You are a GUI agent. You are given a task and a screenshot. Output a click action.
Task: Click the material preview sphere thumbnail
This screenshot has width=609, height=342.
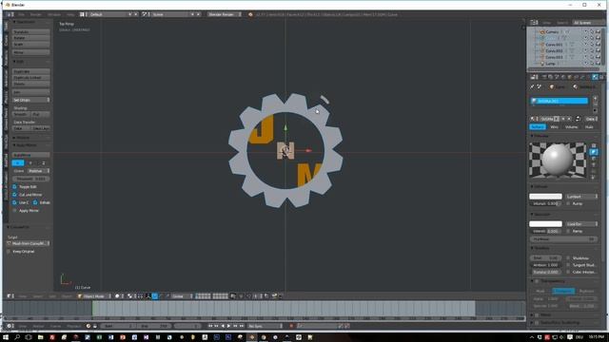click(x=558, y=161)
